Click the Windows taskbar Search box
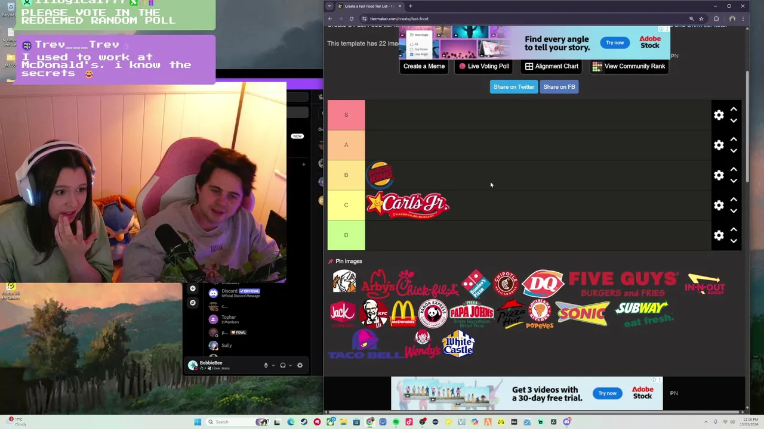 pos(238,422)
